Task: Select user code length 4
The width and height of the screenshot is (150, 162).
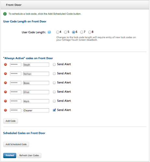Action: (58, 32)
